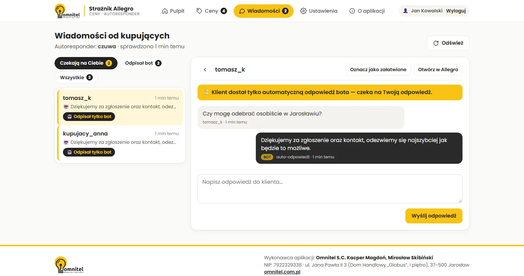Mark conversation with Oznacz jako załatwione
This screenshot has height=276, width=524.
coord(378,70)
